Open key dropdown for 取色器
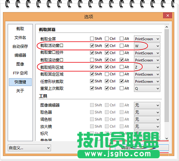 tap(147, 112)
